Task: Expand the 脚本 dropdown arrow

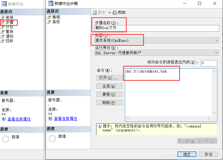Action: point(109,13)
